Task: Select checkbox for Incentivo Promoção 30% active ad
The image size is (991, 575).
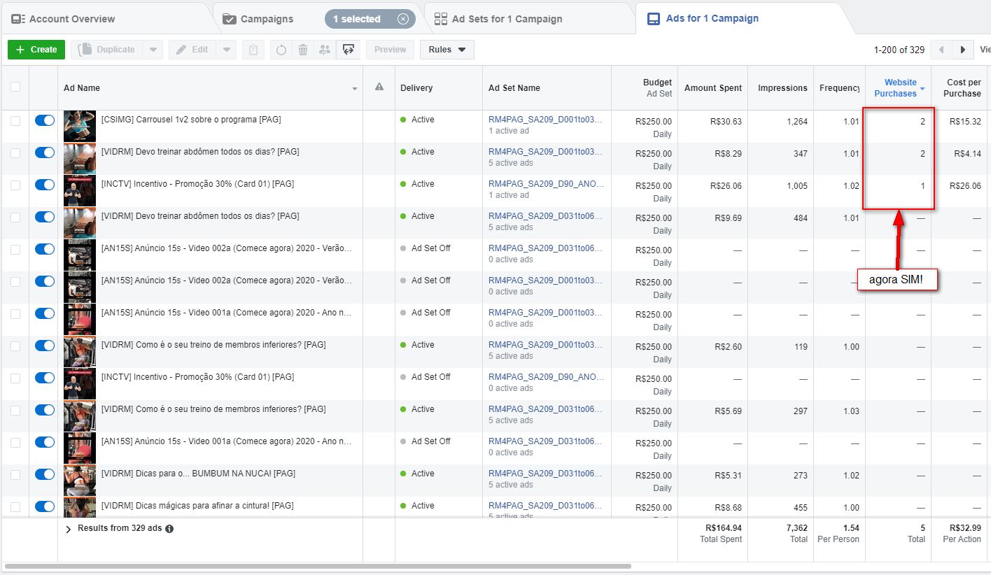Action: click(15, 185)
